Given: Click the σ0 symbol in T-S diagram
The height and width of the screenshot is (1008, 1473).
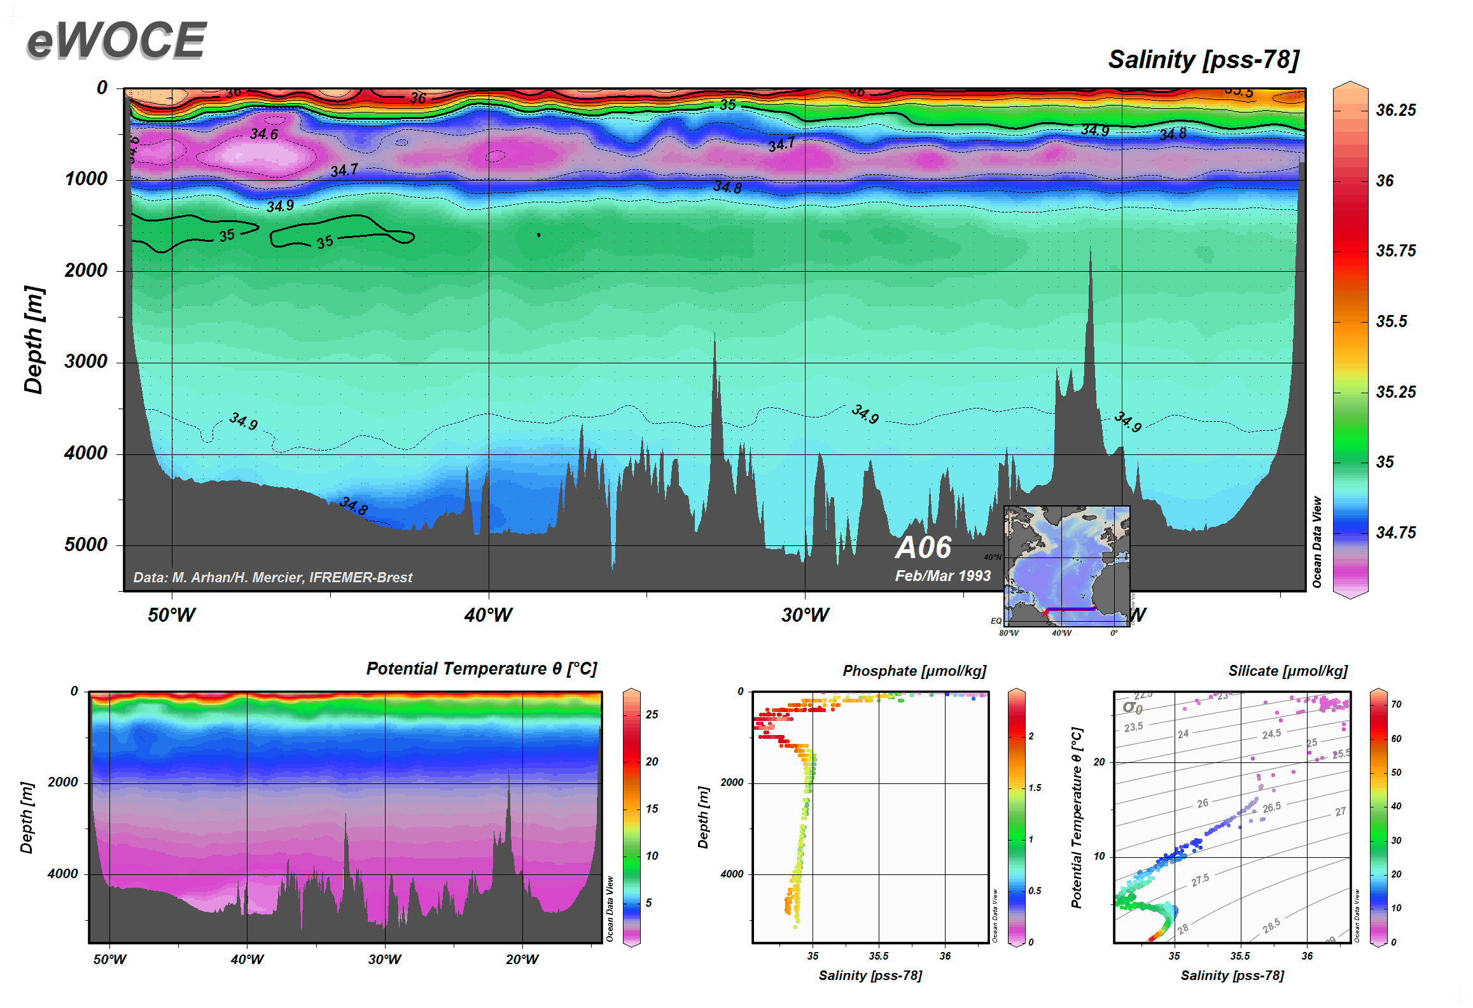Looking at the screenshot, I should tap(1132, 707).
